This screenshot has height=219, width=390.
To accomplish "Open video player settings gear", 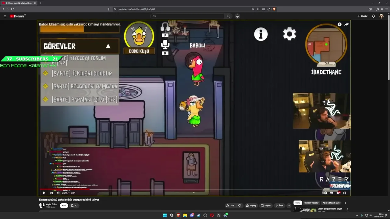I will point(338,193).
